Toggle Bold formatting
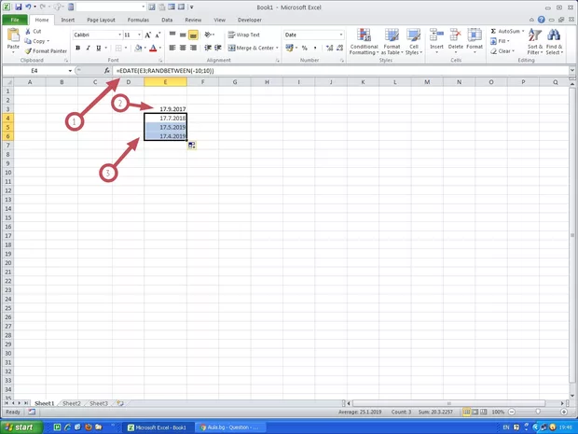 coord(77,48)
